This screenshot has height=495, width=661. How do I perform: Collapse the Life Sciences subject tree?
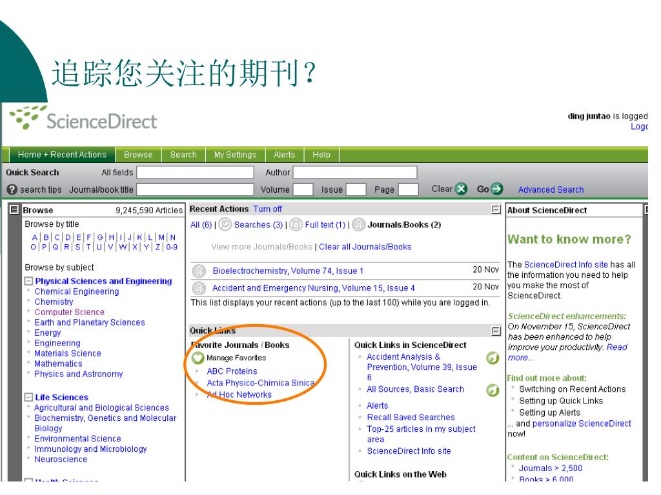pos(28,397)
